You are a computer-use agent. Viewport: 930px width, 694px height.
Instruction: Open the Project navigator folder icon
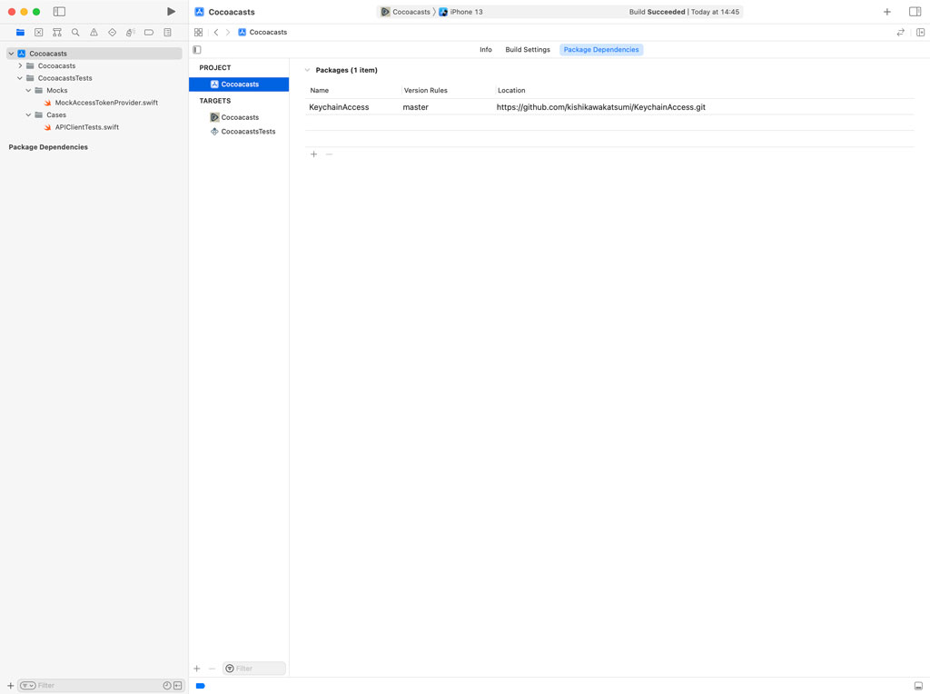pos(20,32)
